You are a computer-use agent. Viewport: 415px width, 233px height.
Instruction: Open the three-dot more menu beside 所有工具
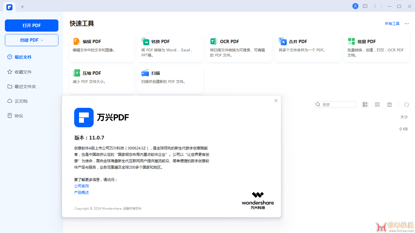(x=407, y=24)
